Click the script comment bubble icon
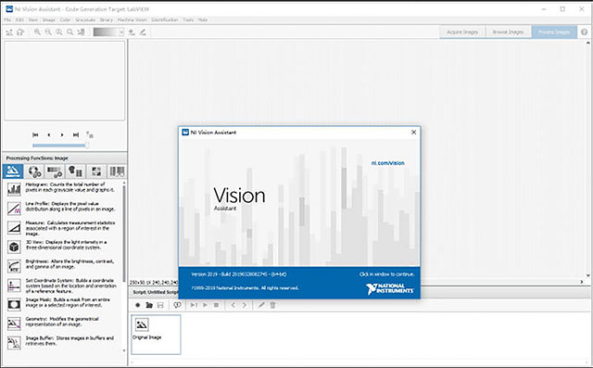The width and height of the screenshot is (593, 368). pyautogui.click(x=177, y=305)
